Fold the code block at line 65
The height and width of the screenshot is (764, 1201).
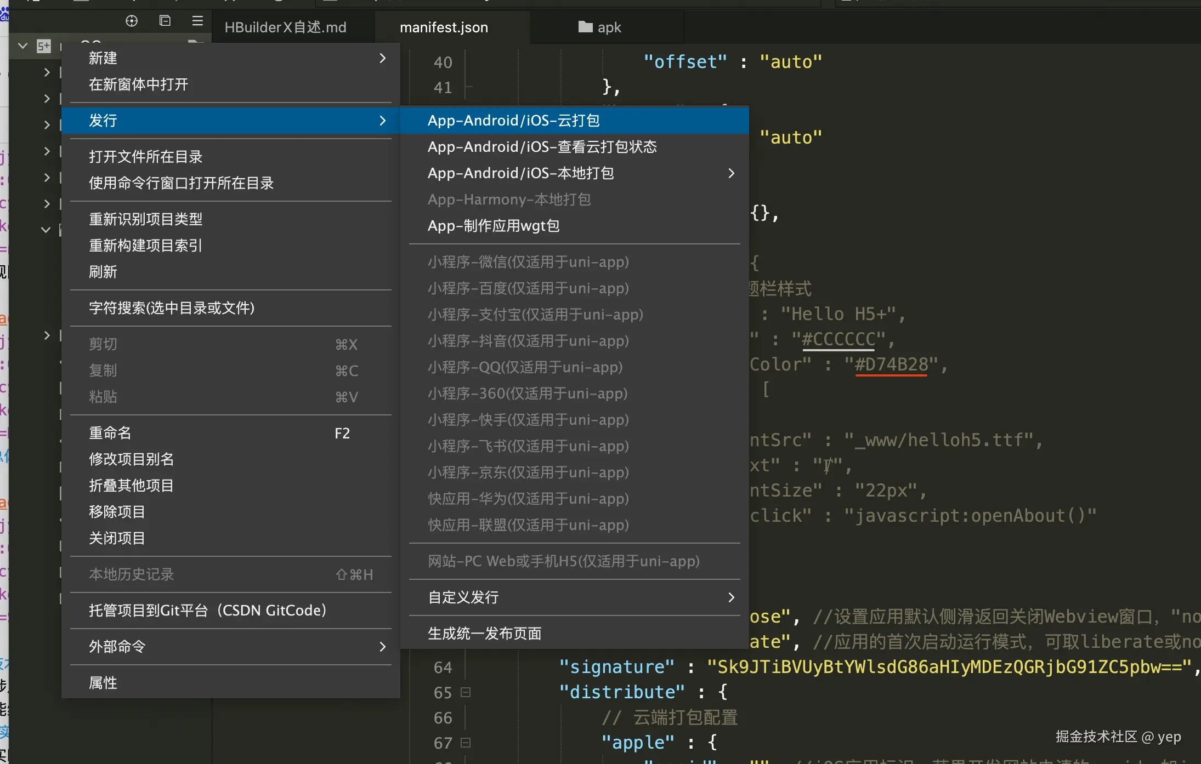466,692
